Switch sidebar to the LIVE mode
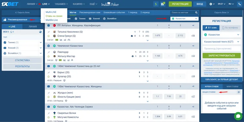Image resolution: width=244 pixels, height=122 pixels. (12, 27)
